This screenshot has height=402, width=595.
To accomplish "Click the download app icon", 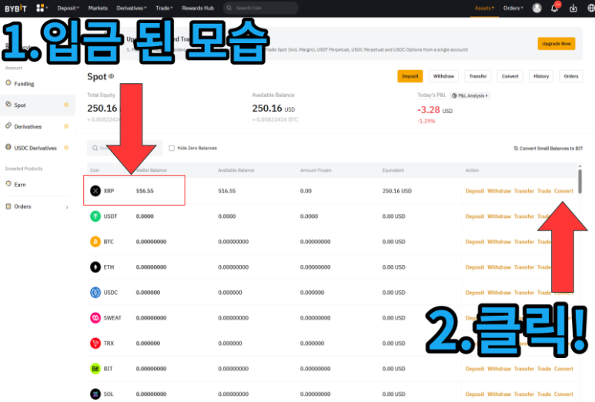I will [573, 8].
